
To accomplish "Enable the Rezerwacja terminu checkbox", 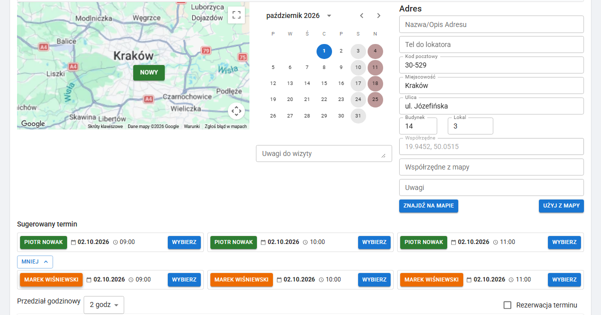I will (507, 305).
